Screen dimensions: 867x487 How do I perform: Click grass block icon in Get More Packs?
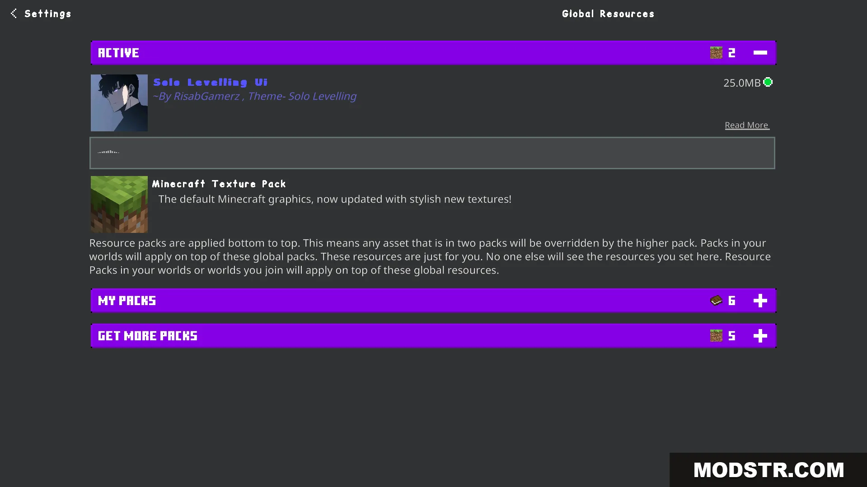(716, 336)
